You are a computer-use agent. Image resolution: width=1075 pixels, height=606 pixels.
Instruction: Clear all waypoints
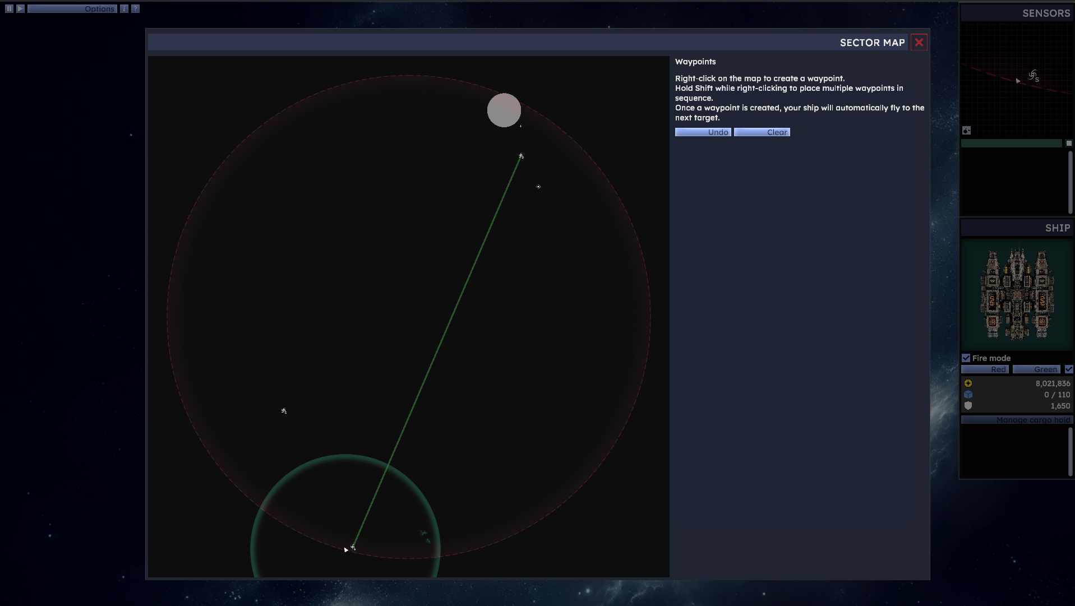[762, 132]
